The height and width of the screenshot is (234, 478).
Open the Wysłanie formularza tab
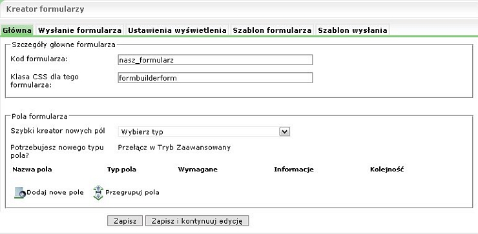(x=80, y=30)
